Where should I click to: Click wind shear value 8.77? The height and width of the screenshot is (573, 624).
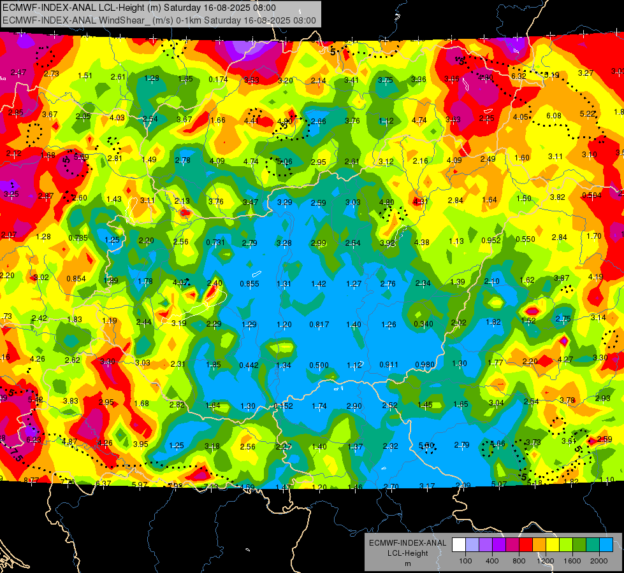31,480
